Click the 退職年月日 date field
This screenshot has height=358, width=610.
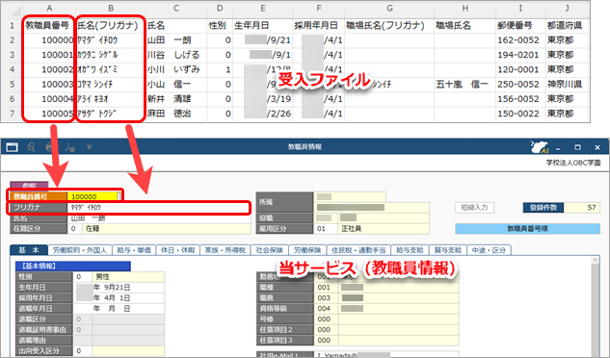pyautogui.click(x=119, y=309)
